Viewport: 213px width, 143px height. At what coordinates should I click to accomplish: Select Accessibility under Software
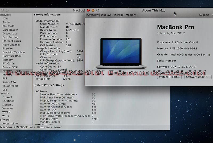[10, 123]
